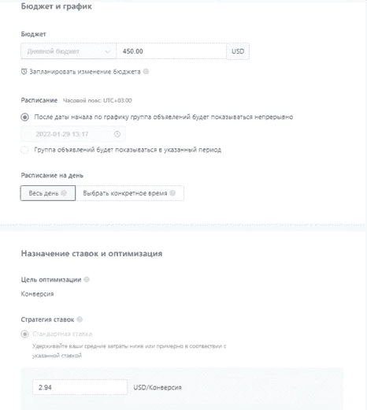Screen dimensions: 367x410
Task: Click the info icon after Запланировать изменение бюджета
Action: tap(146, 72)
